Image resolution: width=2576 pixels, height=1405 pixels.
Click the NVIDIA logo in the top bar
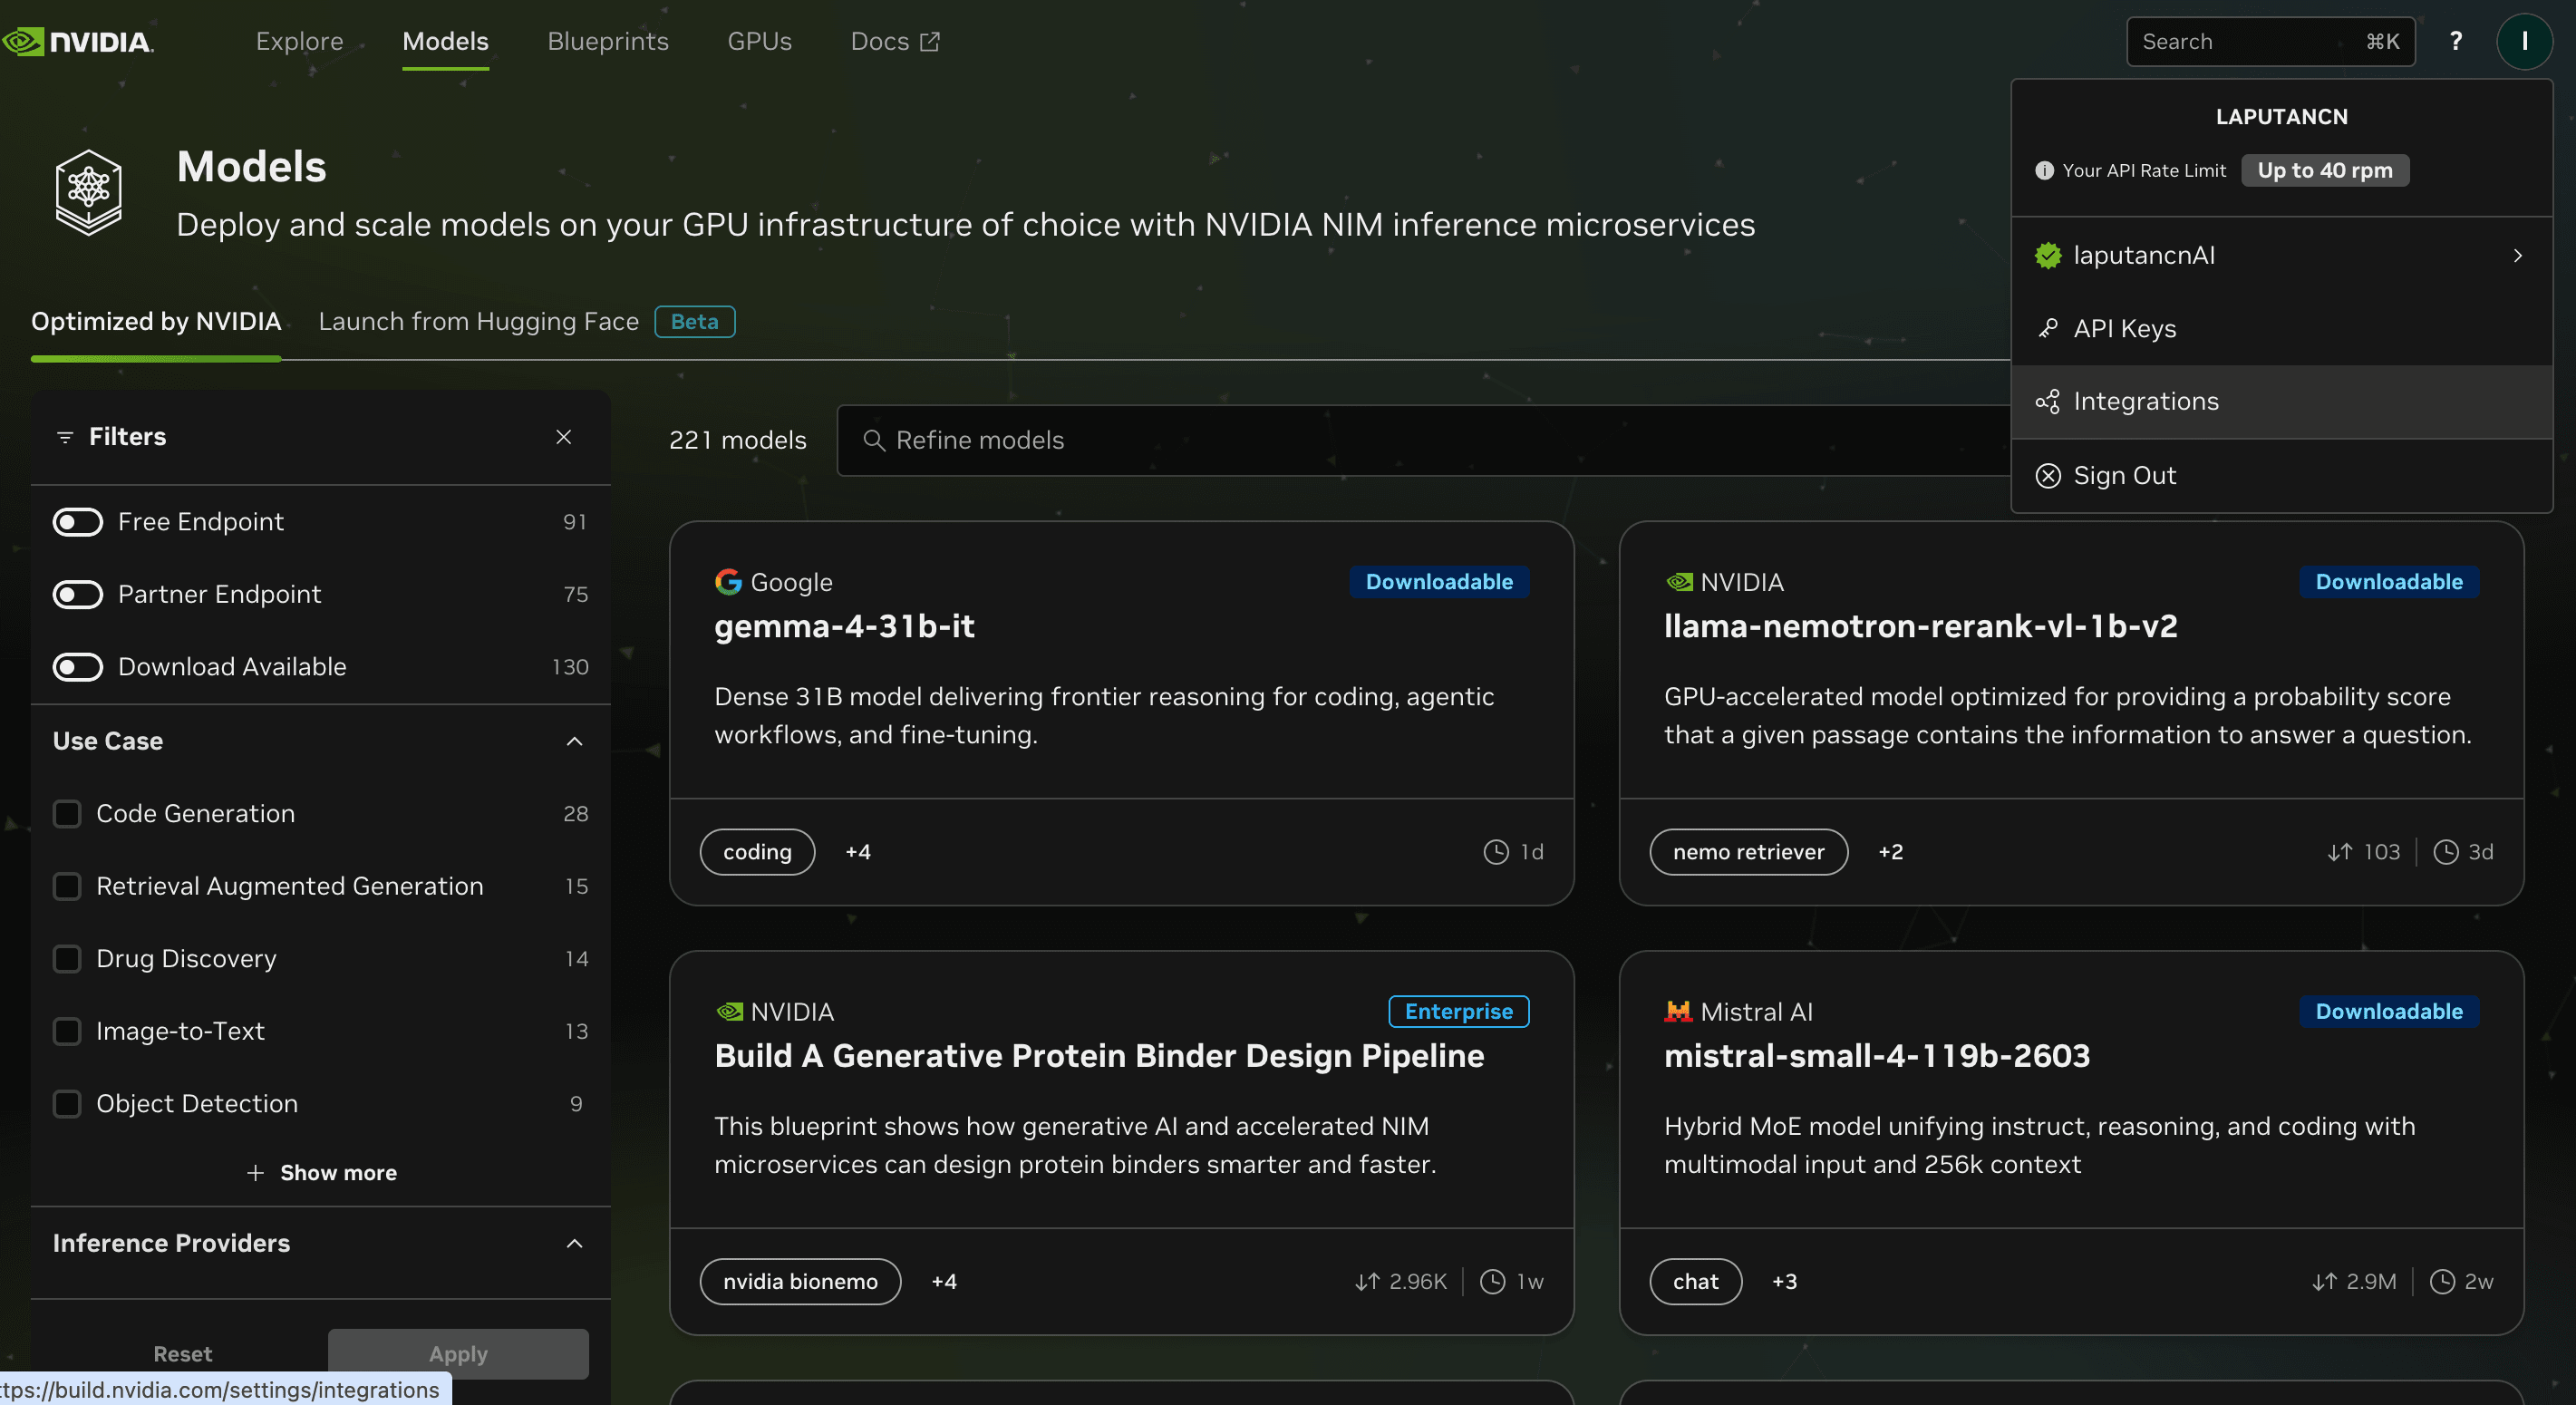pyautogui.click(x=78, y=41)
